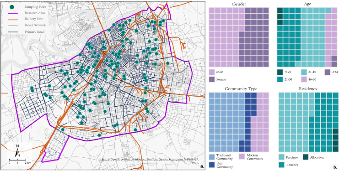Click the Gender chart title
The height and width of the screenshot is (171, 339).
pyautogui.click(x=239, y=4)
